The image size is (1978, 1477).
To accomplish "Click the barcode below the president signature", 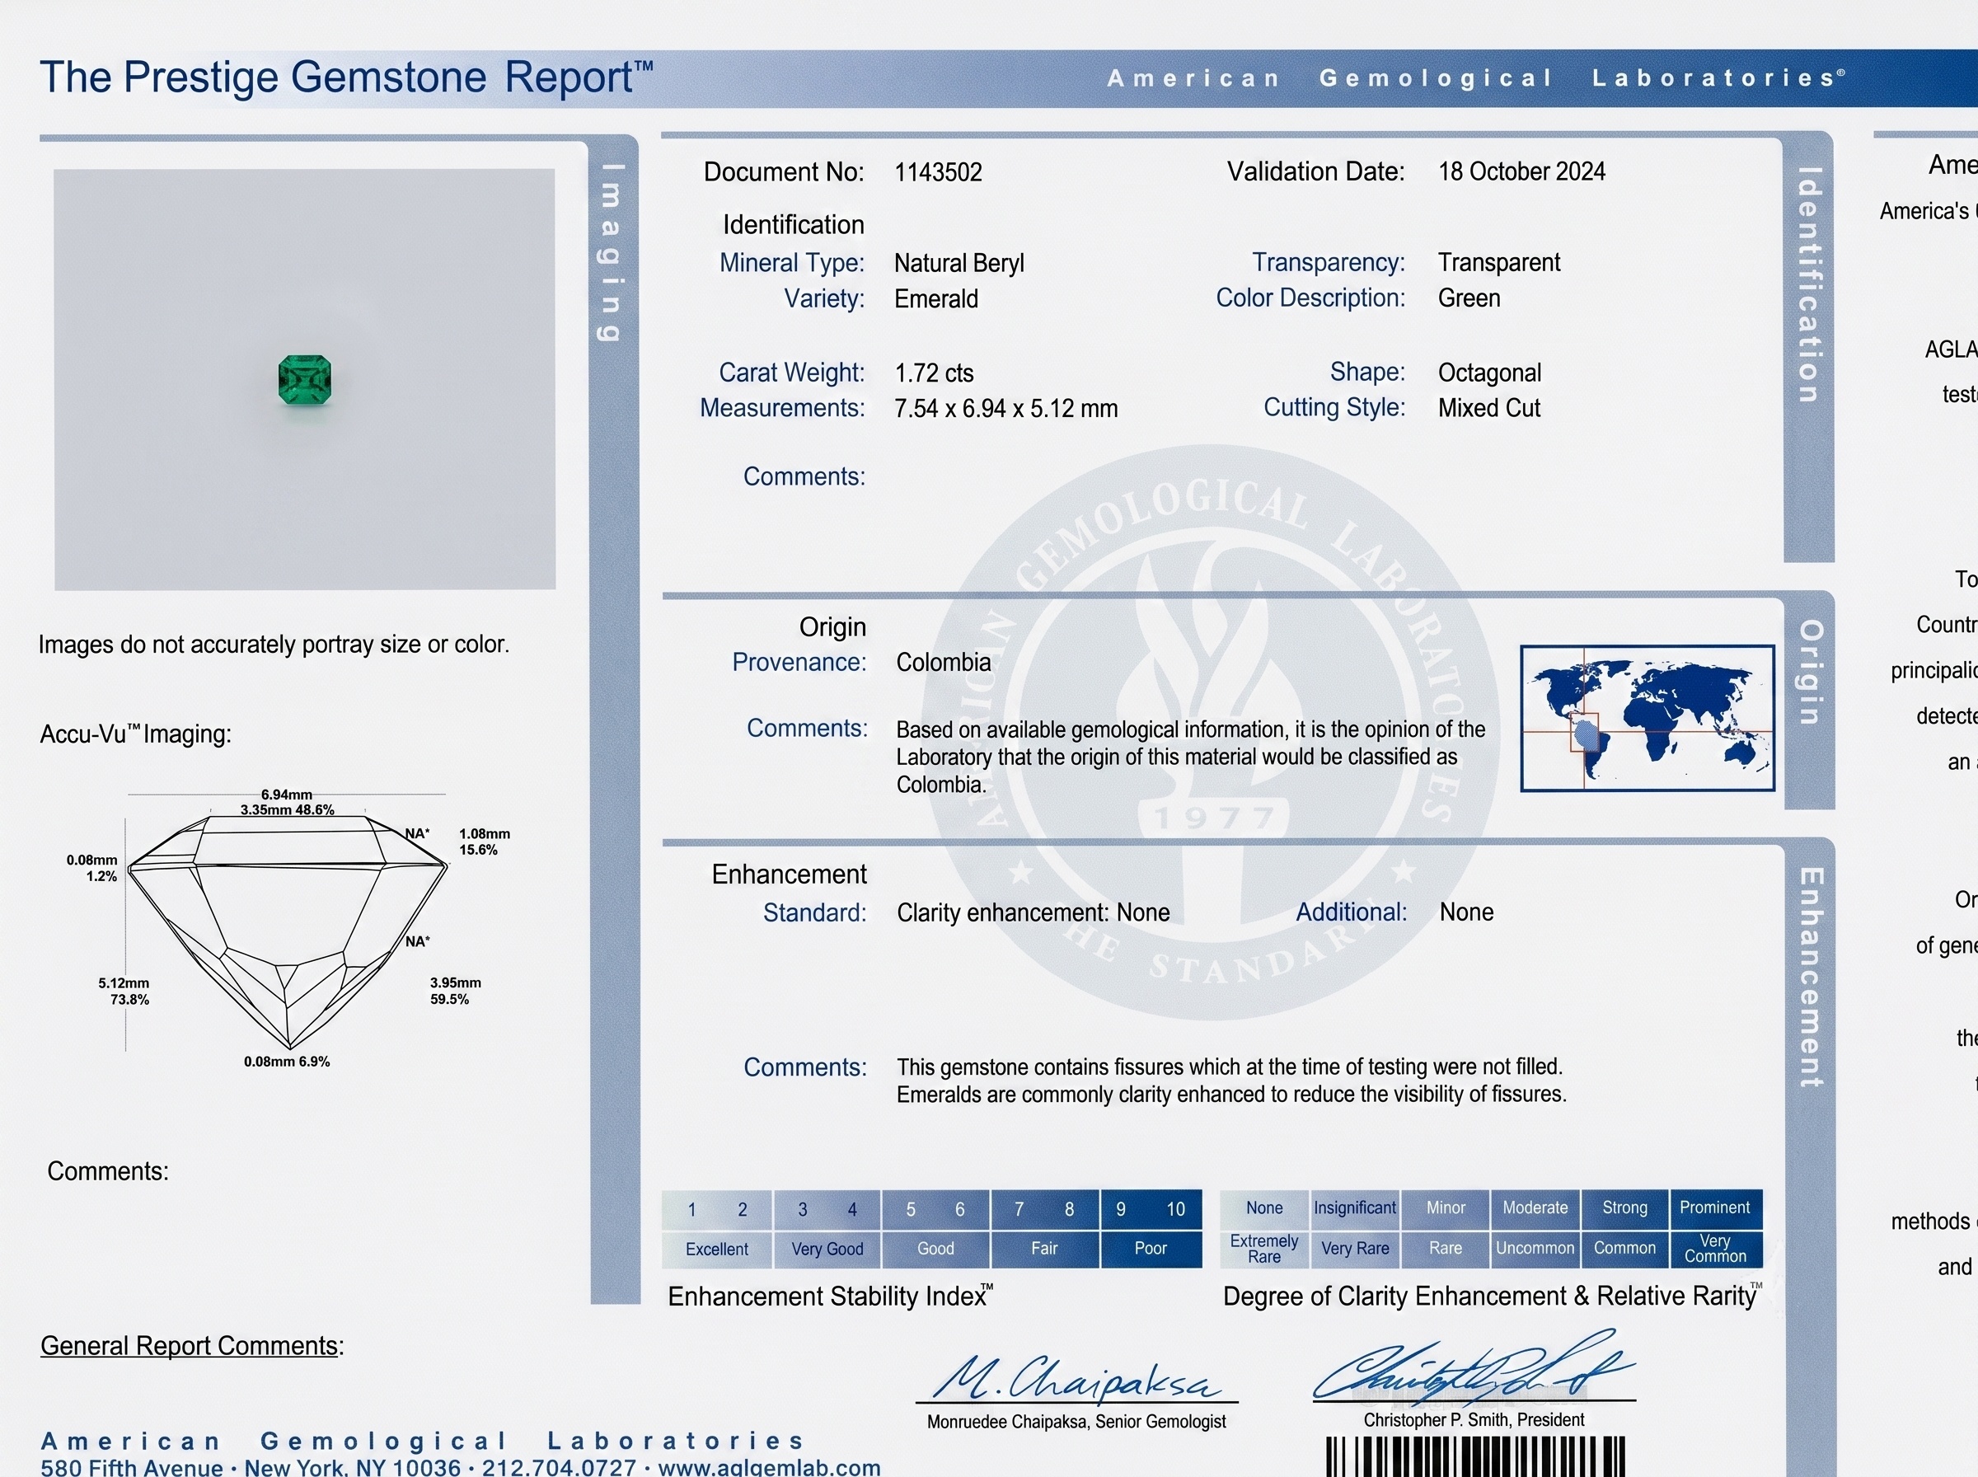I will tap(1474, 1456).
